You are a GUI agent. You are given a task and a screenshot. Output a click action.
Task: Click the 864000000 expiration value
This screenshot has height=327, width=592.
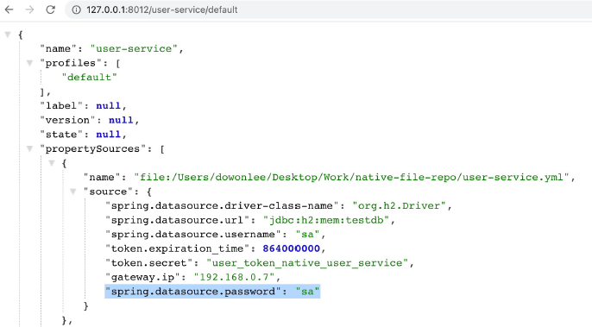pyautogui.click(x=292, y=248)
